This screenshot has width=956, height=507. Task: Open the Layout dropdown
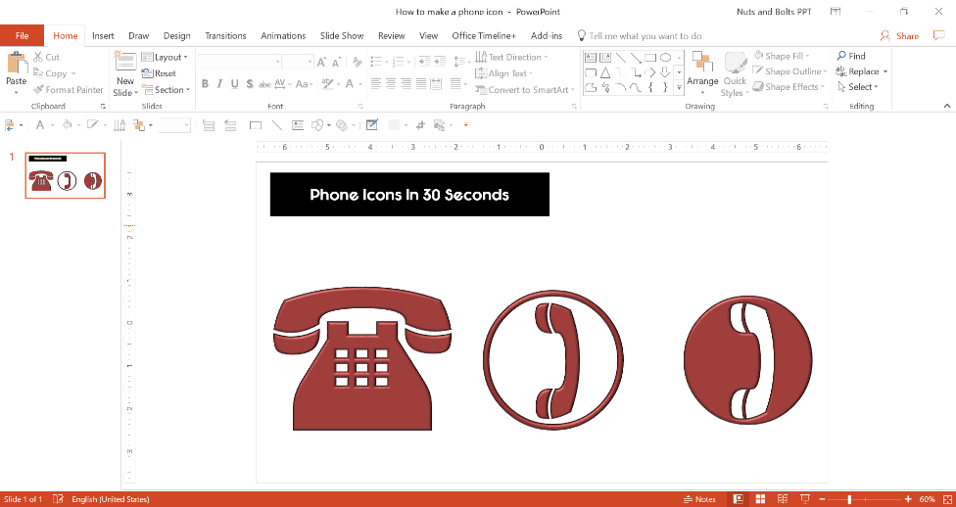tap(165, 57)
